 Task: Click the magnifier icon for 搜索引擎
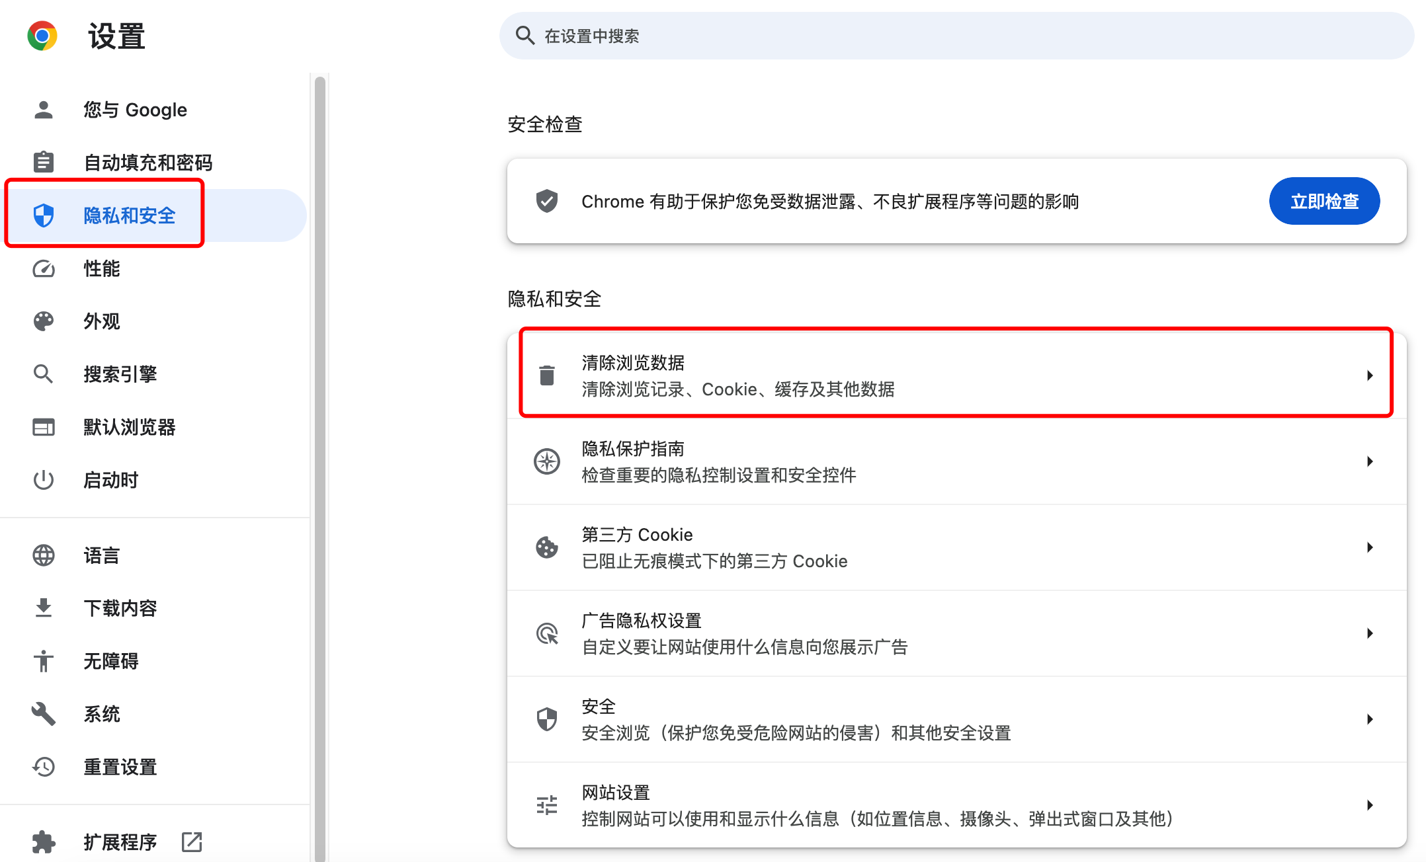44,374
